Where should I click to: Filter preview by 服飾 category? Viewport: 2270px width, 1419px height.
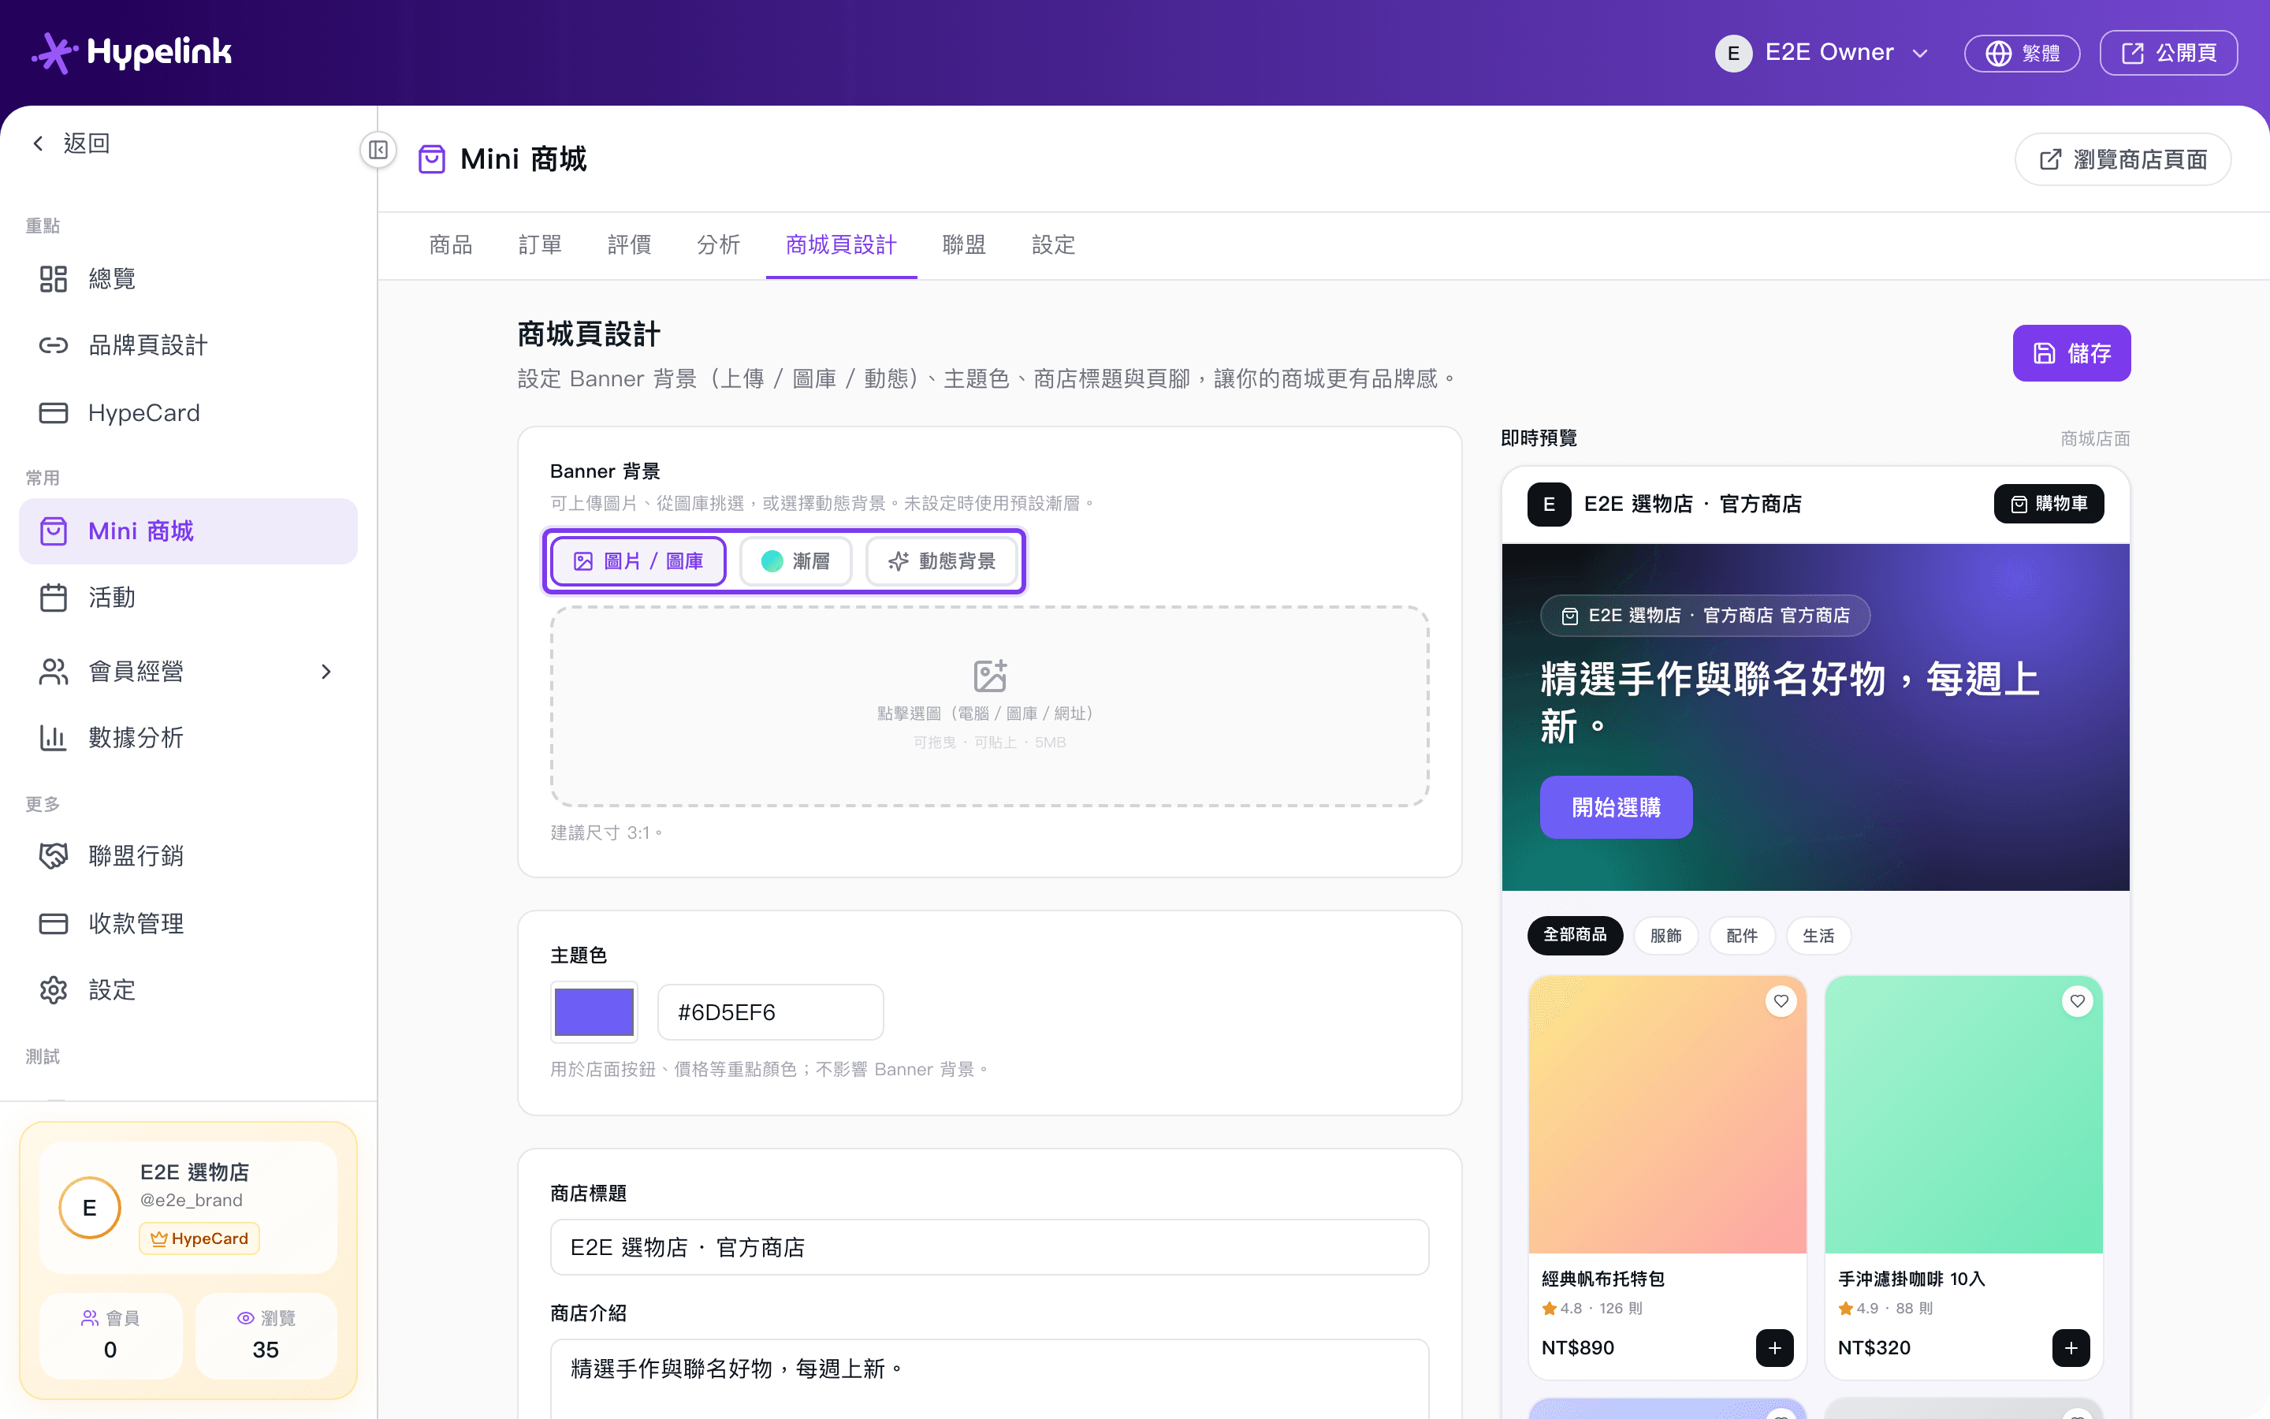(1666, 936)
